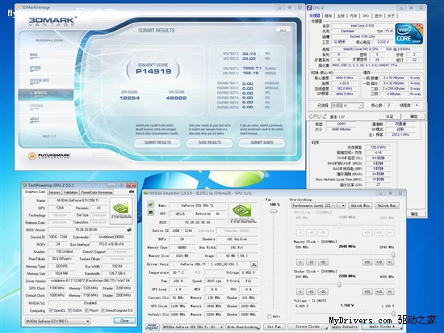Click the SAVE RESULTS button
This screenshot has height=333, width=444.
click(210, 142)
